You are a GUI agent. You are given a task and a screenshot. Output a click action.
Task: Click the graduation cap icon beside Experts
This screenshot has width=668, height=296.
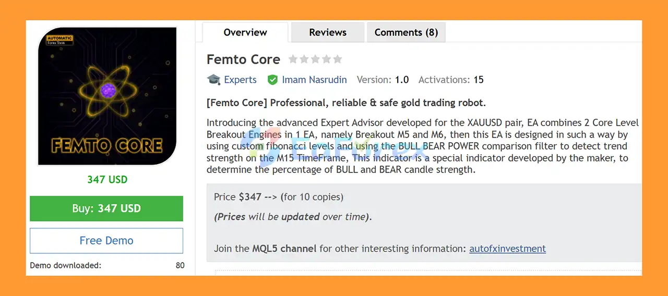pos(213,80)
